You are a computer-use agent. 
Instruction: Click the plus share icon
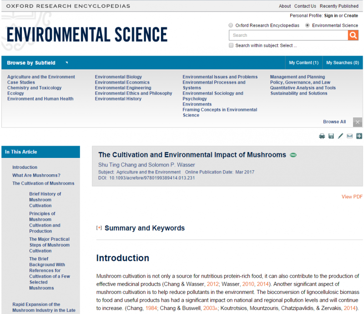click(359, 136)
